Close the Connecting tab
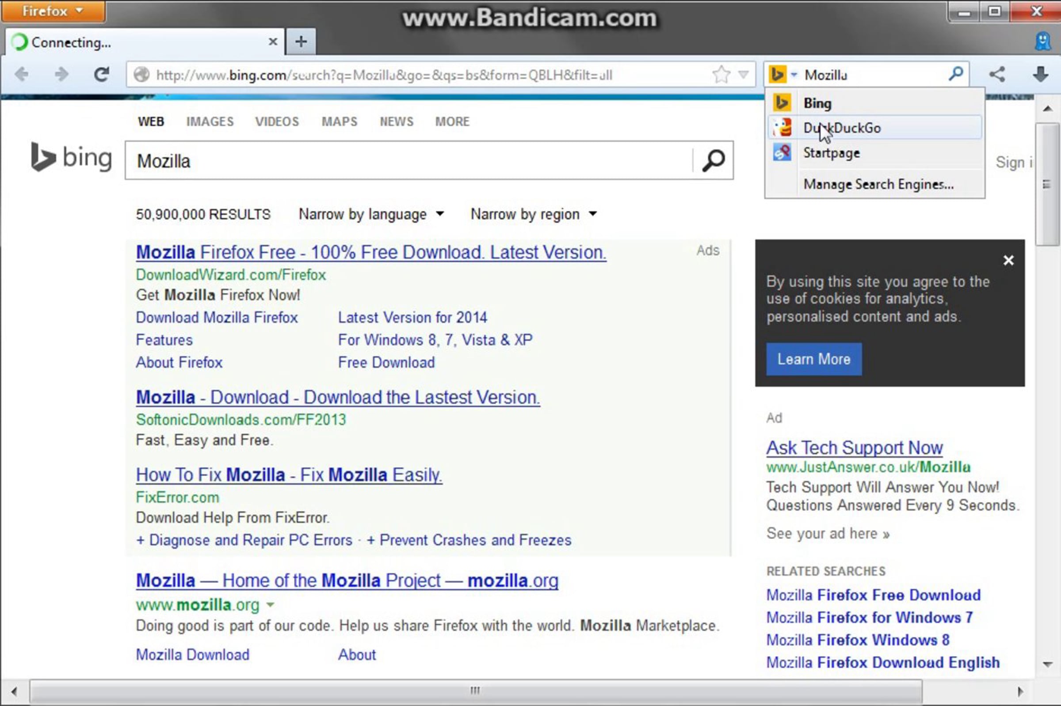Viewport: 1061px width, 706px height. (273, 42)
